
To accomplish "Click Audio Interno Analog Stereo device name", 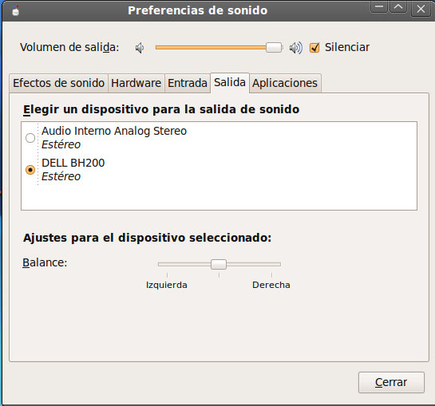I will point(114,131).
